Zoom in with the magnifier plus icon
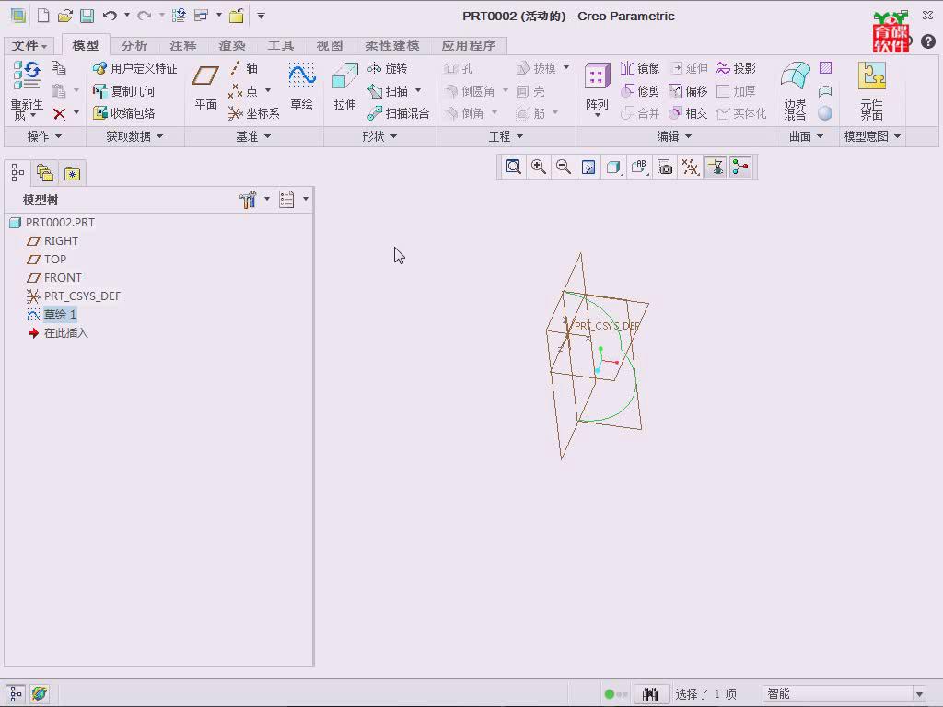This screenshot has height=707, width=943. (538, 168)
